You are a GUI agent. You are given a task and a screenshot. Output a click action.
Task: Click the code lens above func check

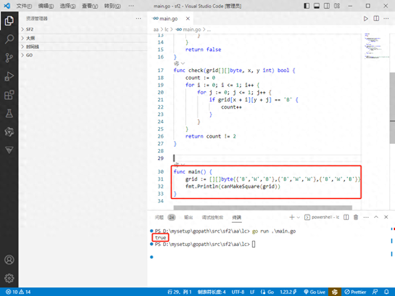(x=180, y=64)
